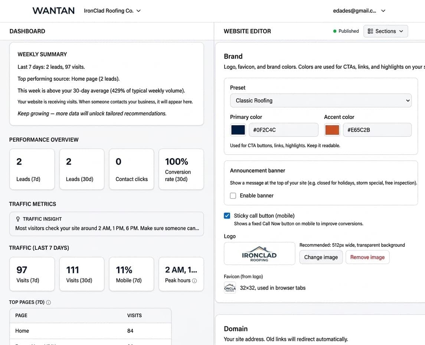Click the Remove image button
425x345 pixels.
(367, 257)
